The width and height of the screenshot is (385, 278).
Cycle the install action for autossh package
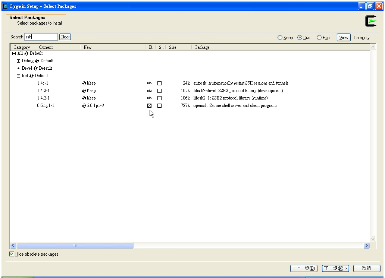coord(84,83)
